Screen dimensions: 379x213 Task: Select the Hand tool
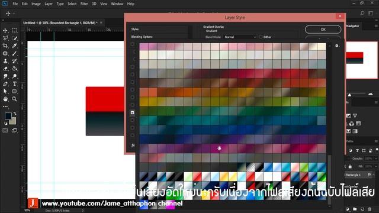(x=5, y=99)
